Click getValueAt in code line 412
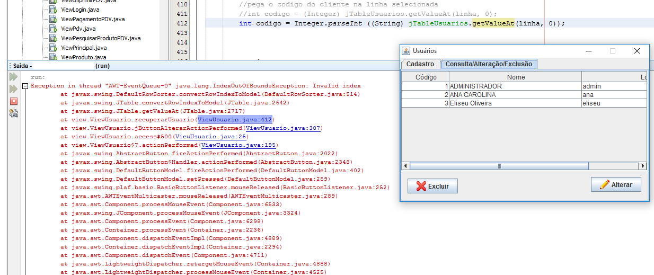This screenshot has height=275, width=654. 493,23
